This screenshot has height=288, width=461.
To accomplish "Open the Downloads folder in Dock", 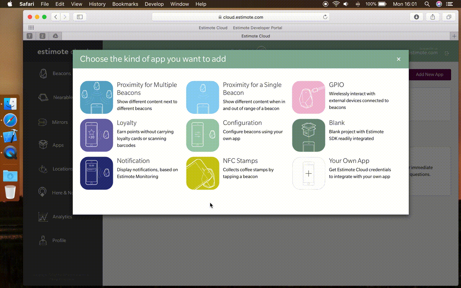I will [10, 176].
